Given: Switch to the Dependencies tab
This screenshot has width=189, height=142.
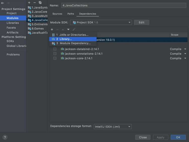Looking at the screenshot, I should click(88, 14).
